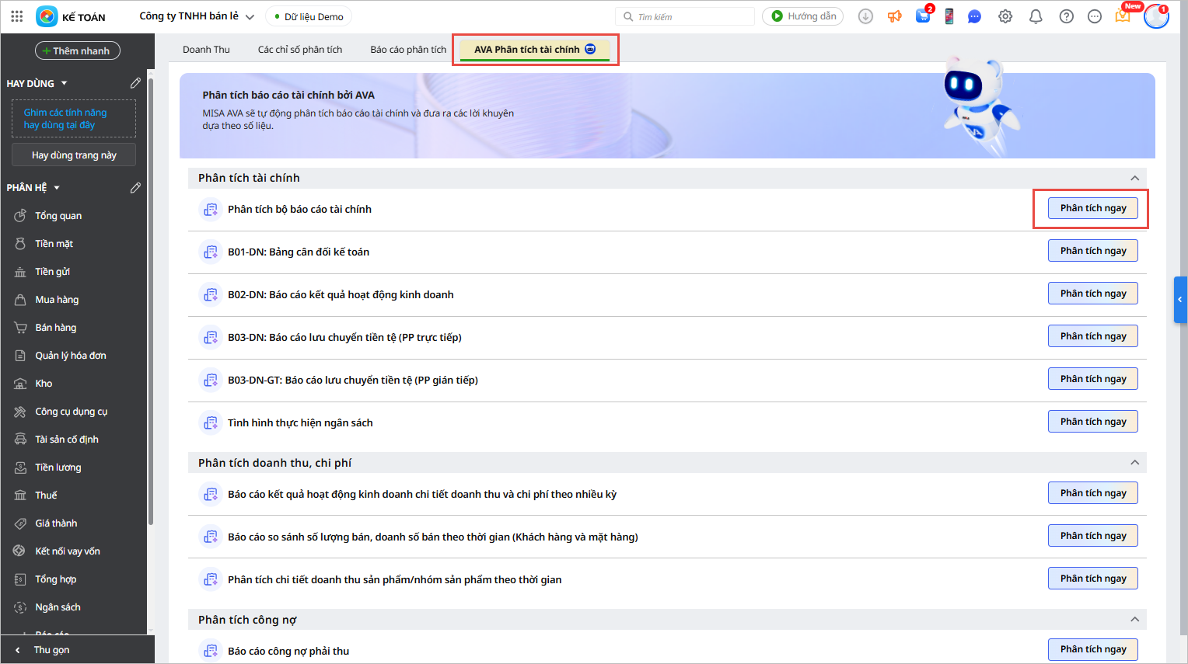Expand the Phân hệ dropdown arrow
Viewport: 1188px width, 664px height.
(x=57, y=188)
